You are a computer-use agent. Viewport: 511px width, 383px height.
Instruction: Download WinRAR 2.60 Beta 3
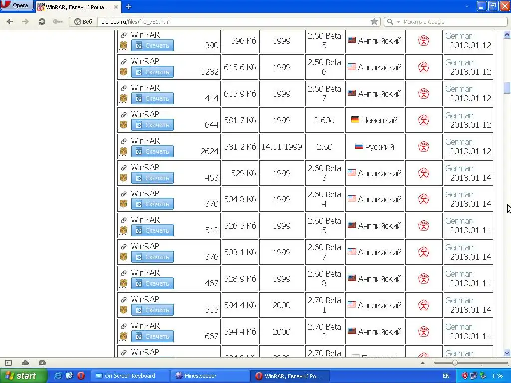[152, 178]
